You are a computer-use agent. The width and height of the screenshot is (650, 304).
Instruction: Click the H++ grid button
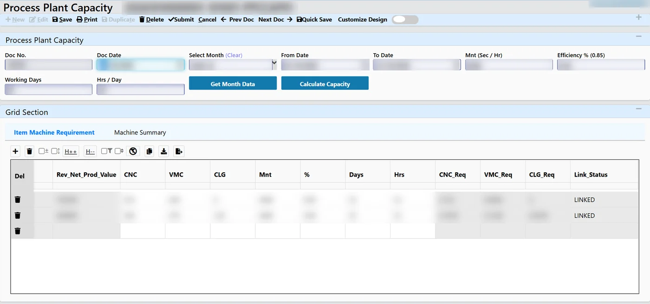click(71, 151)
